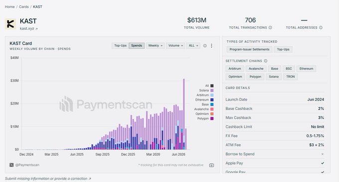Click the Max Cashback 3% value
Image resolution: width=339 pixels, height=182 pixels.
point(321,118)
